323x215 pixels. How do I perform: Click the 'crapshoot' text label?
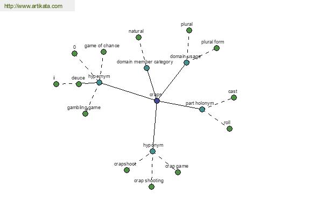(x=125, y=164)
